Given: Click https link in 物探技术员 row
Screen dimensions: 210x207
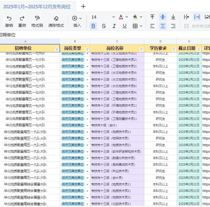Looking at the screenshot, I should click(206, 138).
